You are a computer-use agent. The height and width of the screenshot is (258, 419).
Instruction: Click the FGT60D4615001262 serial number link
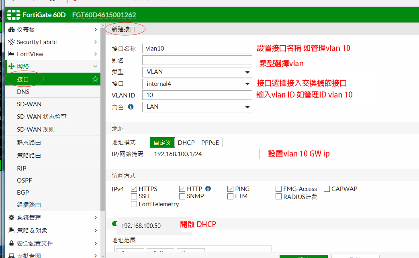tap(104, 15)
